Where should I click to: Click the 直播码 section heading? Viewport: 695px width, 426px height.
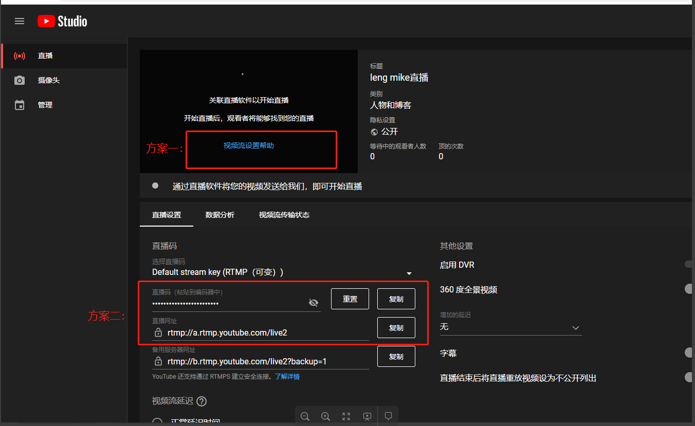[164, 246]
